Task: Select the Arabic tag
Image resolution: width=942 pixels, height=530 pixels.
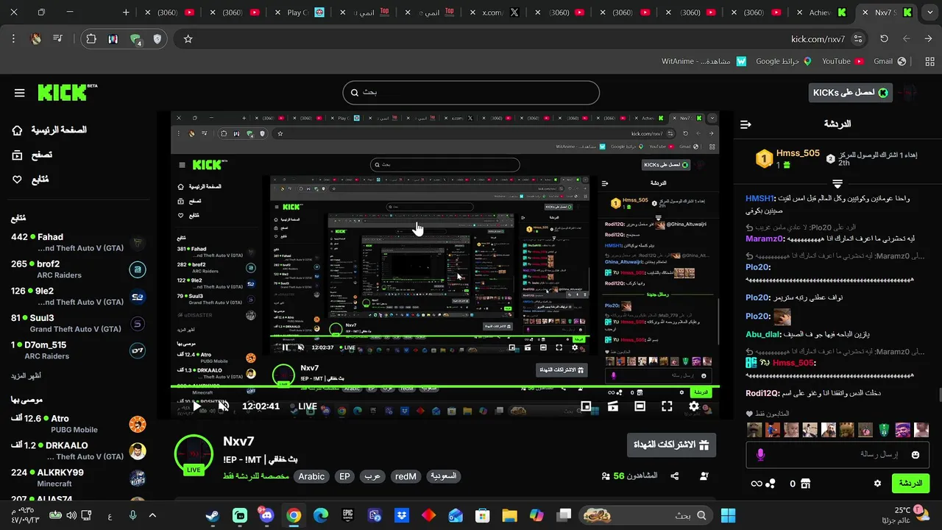Action: click(x=311, y=476)
